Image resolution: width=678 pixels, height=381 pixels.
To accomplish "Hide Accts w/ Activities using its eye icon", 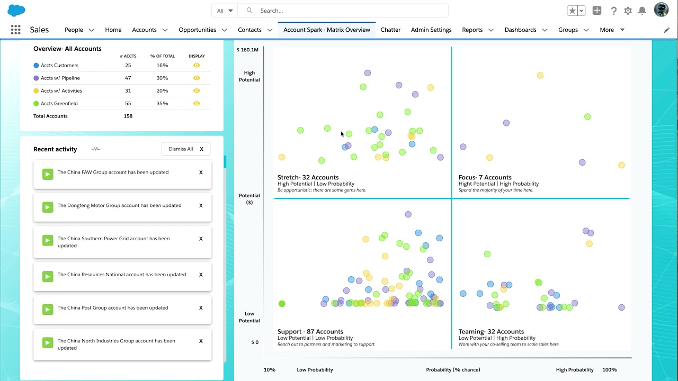I will (197, 91).
